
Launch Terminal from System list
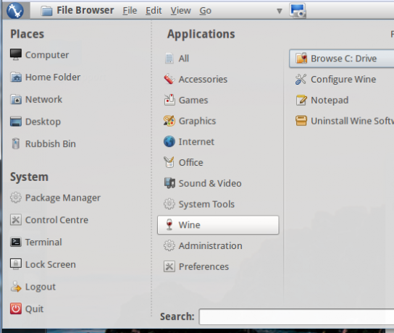coord(36,242)
